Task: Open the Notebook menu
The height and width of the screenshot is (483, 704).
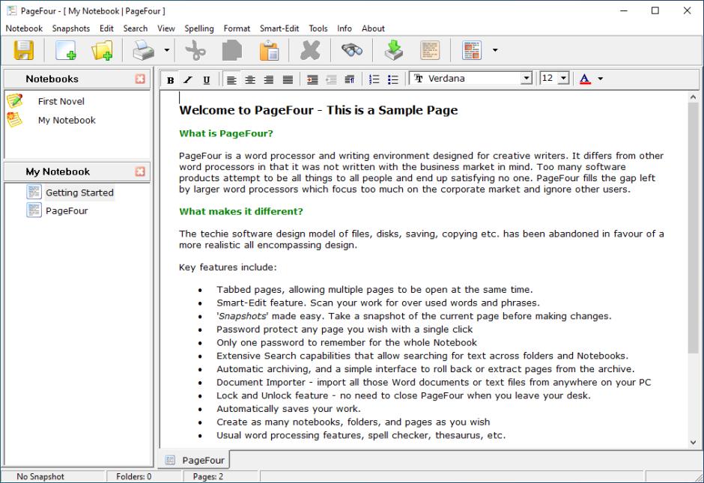Action: click(24, 28)
